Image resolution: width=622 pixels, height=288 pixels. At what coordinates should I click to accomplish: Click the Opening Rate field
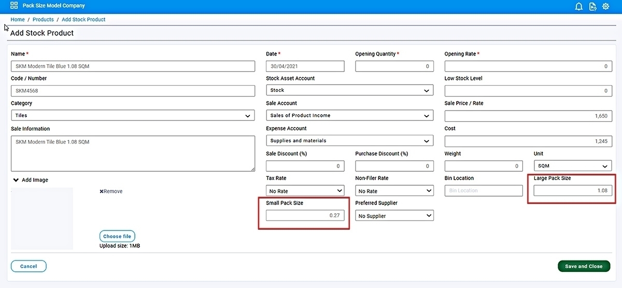(528, 66)
